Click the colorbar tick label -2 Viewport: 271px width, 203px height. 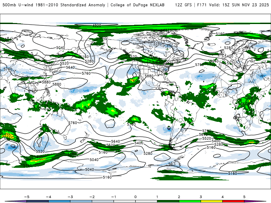[x=92, y=197]
